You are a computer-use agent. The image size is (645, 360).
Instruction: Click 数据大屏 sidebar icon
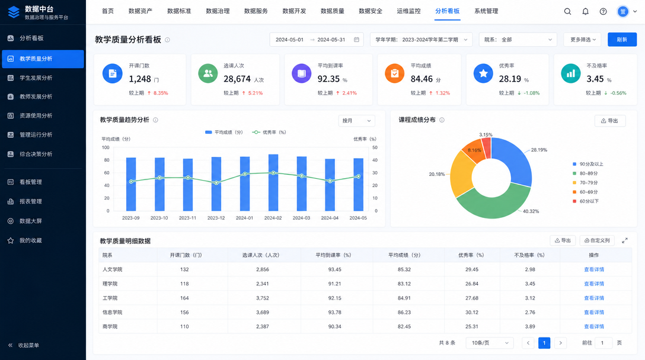[11, 221]
